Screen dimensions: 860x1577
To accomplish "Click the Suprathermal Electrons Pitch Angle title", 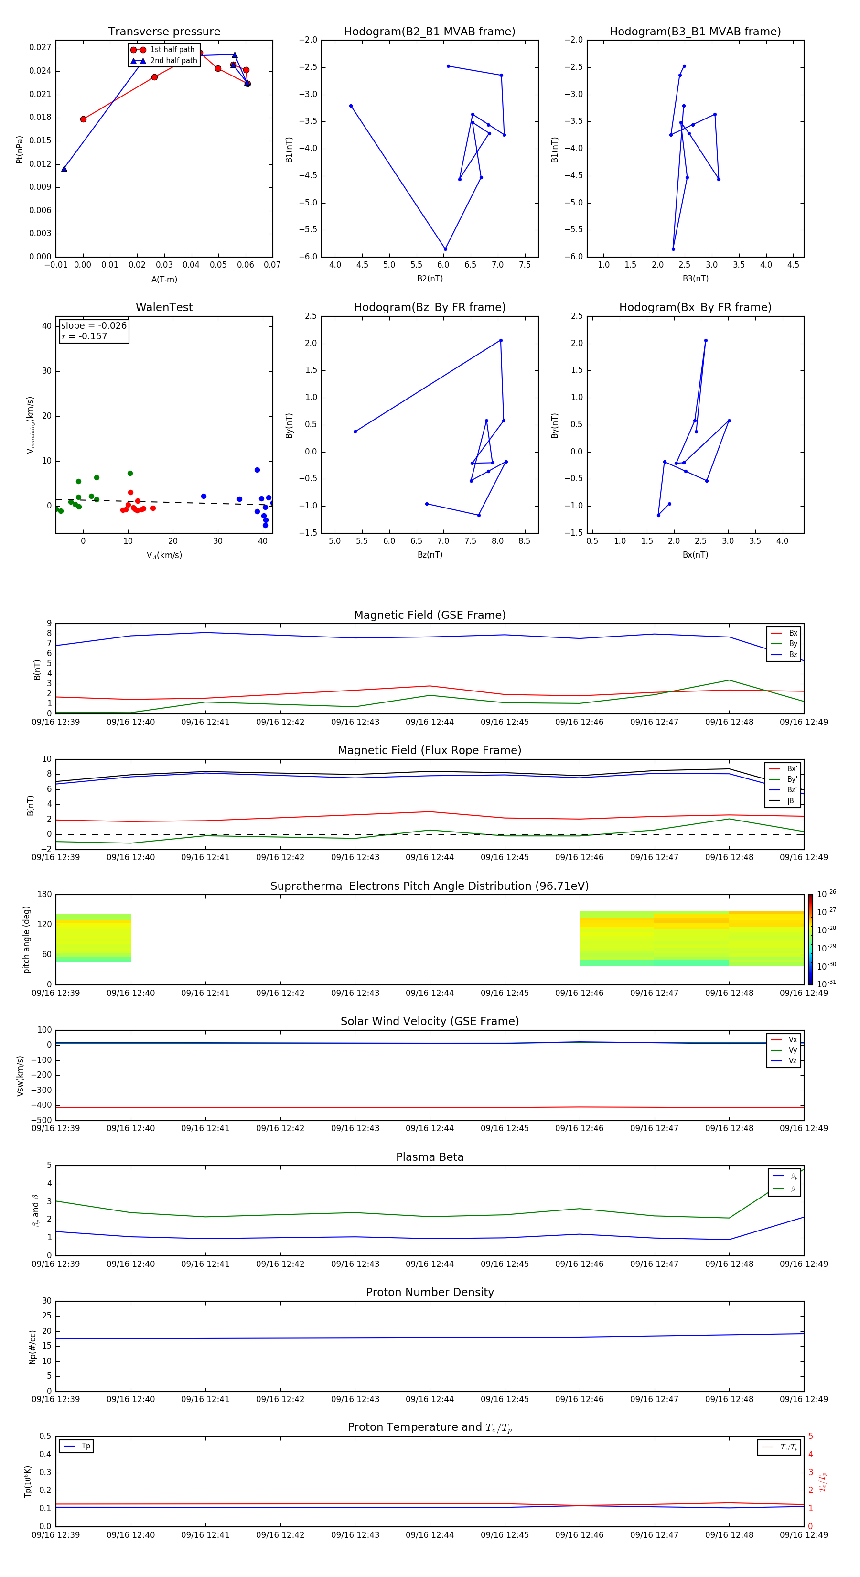I will (x=430, y=886).
